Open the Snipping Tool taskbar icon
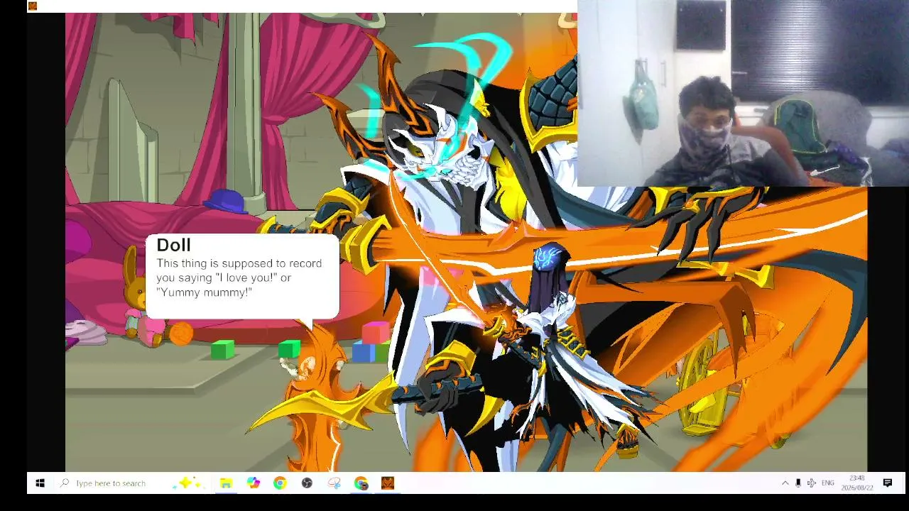Image resolution: width=909 pixels, height=511 pixels. [334, 483]
